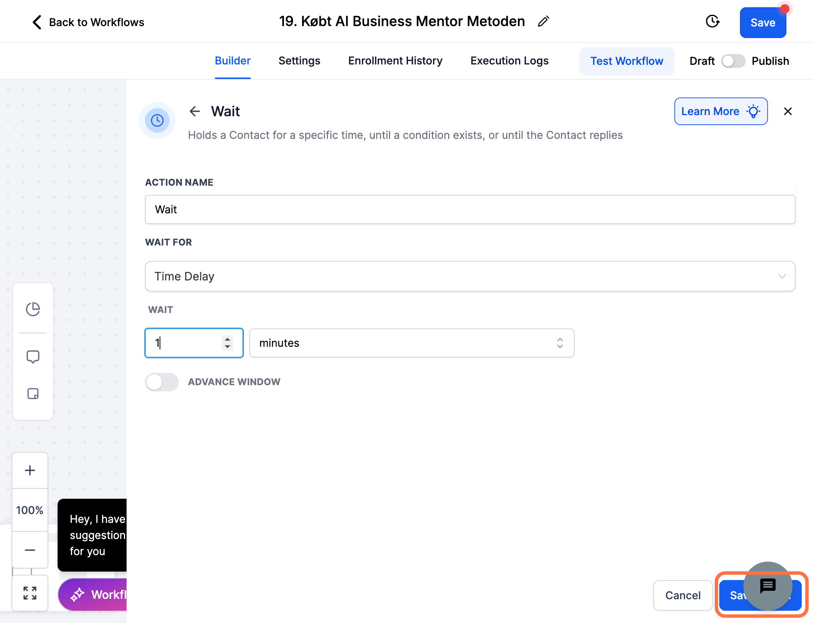Click the Cancel button

click(683, 595)
